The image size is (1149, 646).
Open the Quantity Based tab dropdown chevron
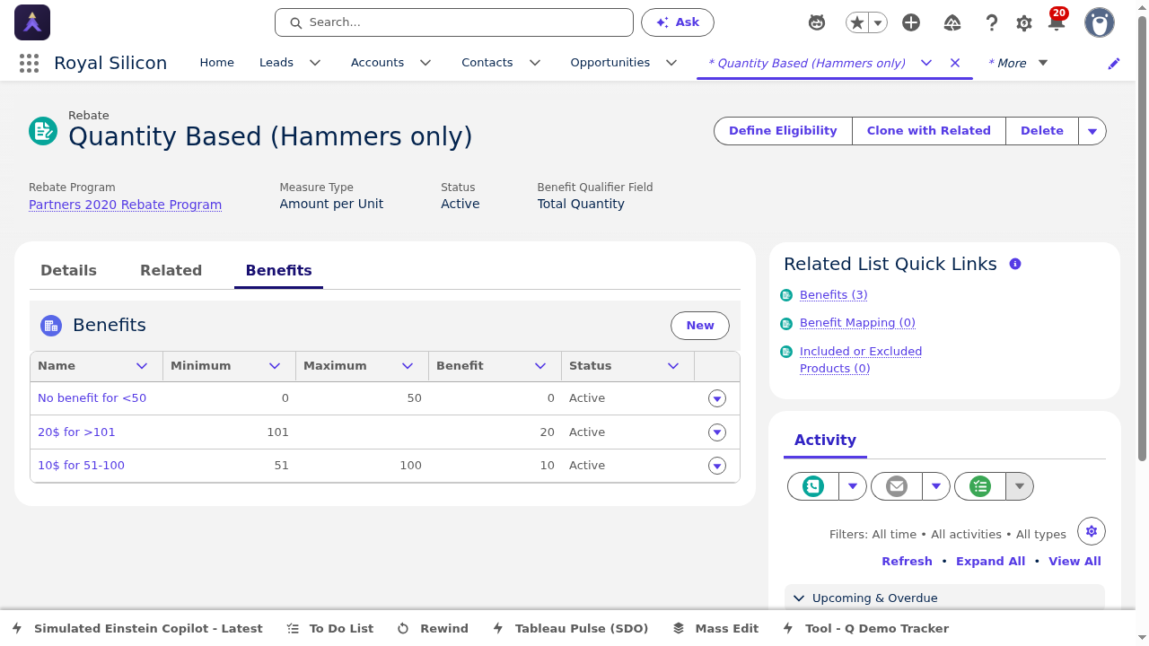click(926, 63)
